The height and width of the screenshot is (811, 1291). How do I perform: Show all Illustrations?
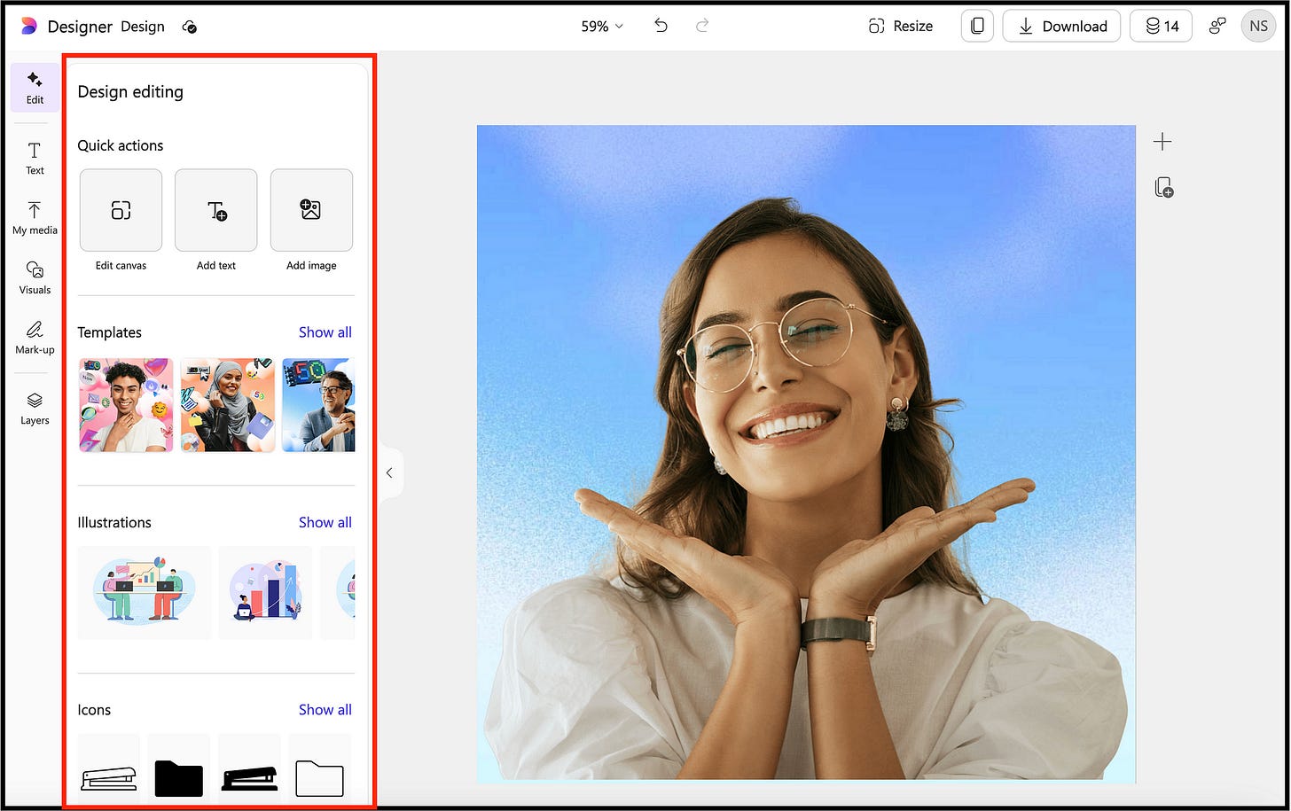coord(325,522)
